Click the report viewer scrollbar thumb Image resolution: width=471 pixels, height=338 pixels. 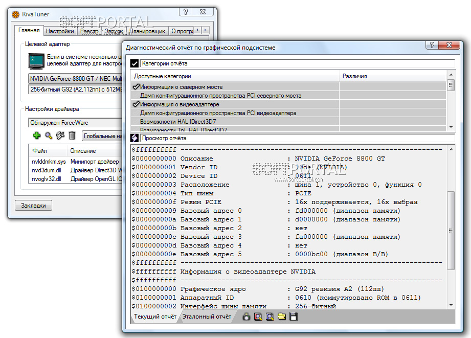click(x=451, y=231)
